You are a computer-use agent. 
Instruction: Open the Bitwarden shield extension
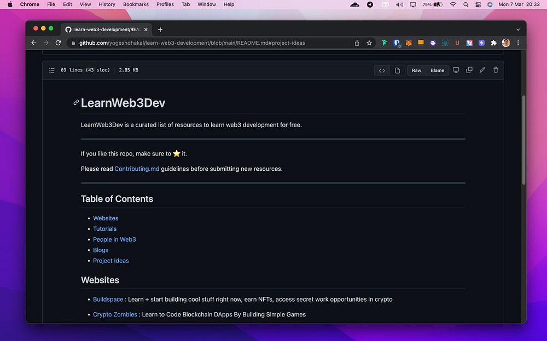coord(397,43)
